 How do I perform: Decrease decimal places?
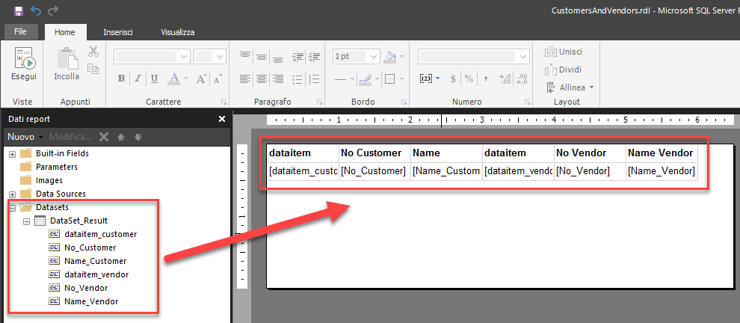tap(522, 79)
